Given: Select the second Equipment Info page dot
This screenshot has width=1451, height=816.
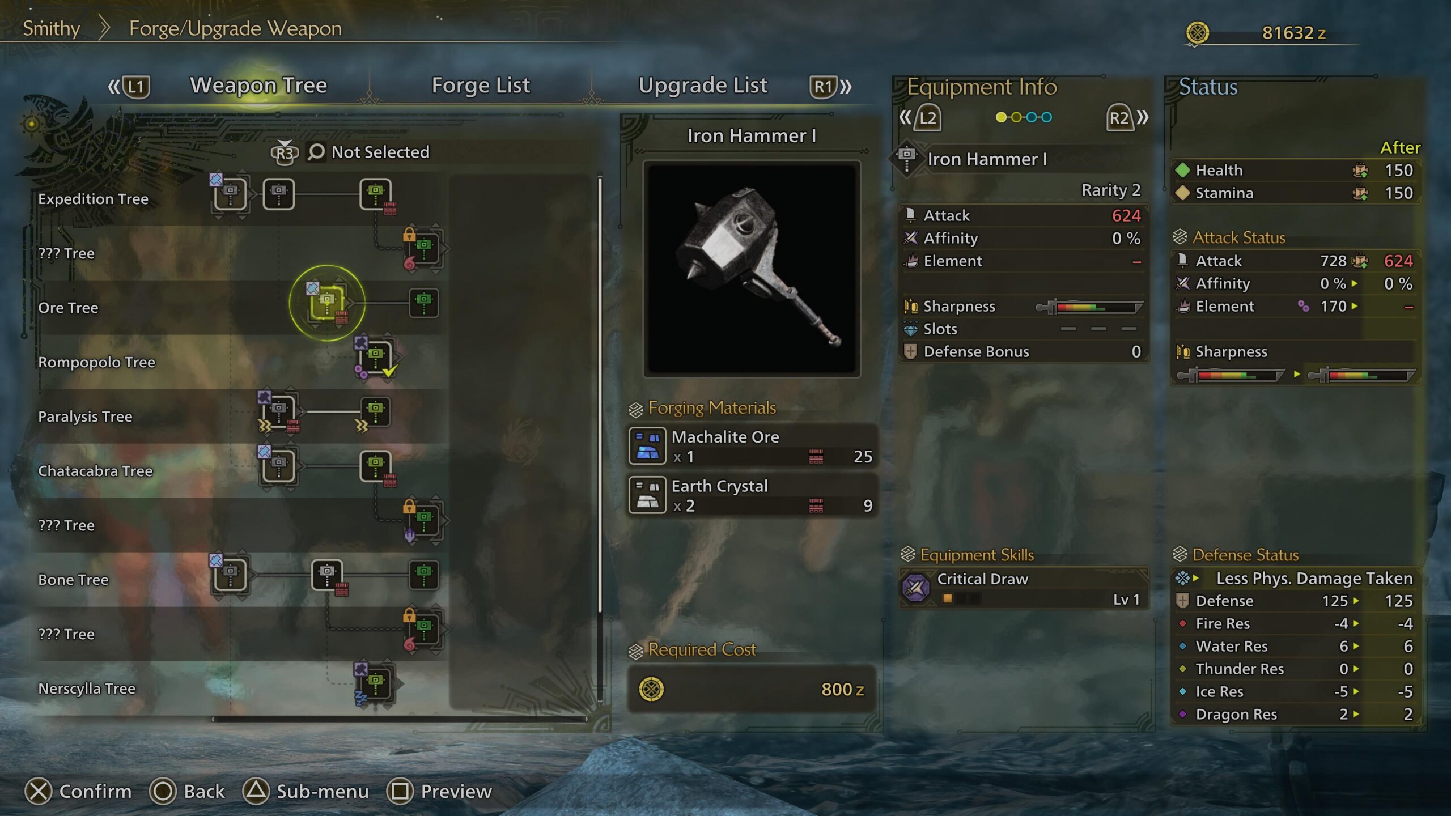Looking at the screenshot, I should pyautogui.click(x=1016, y=117).
